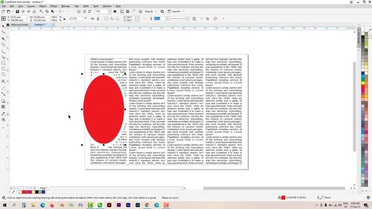This screenshot has height=209, width=372.
Task: Click the horizontal scrollbar thumb
Action: pos(274,188)
